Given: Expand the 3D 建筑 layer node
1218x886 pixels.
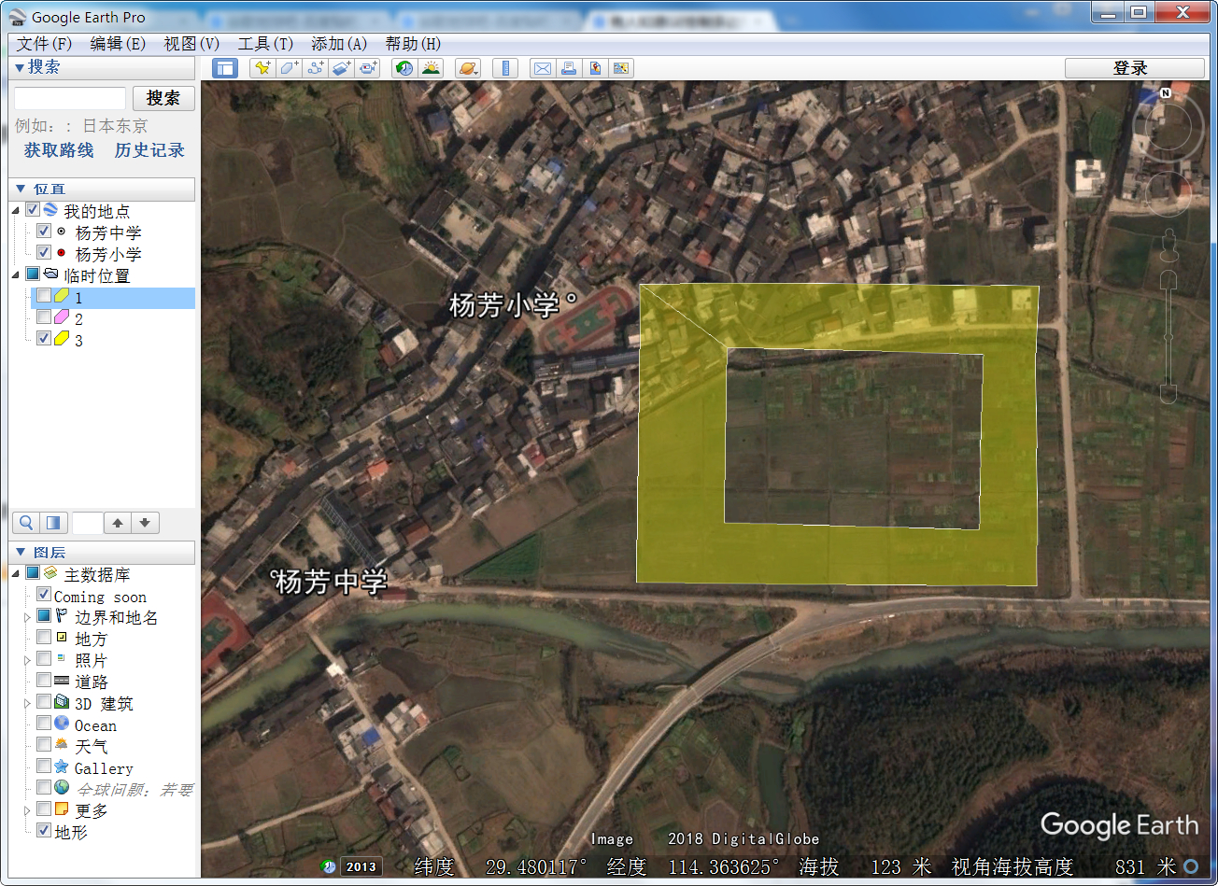Looking at the screenshot, I should click(27, 703).
